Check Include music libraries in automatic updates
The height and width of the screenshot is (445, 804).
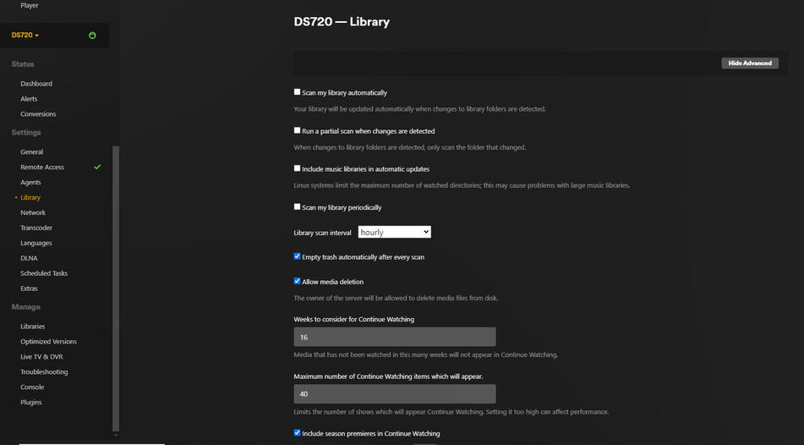(297, 168)
